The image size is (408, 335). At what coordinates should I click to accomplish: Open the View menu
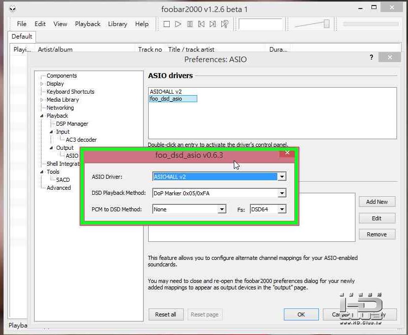click(61, 24)
